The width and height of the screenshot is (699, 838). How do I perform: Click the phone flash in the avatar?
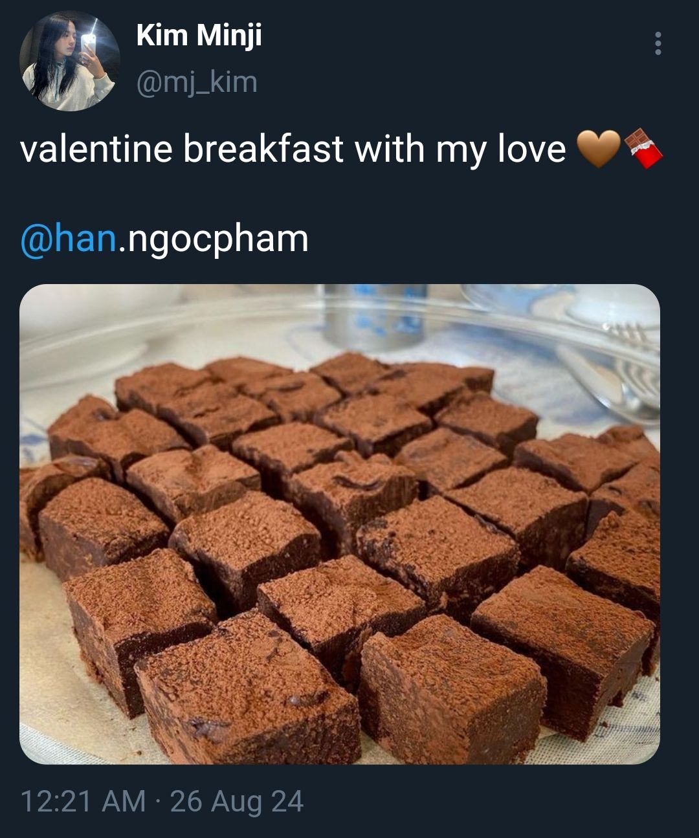tap(89, 39)
